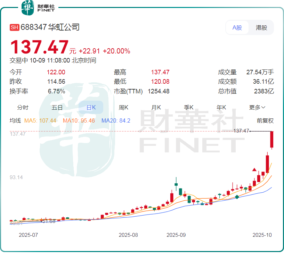Switch to 月K chart tab
Image resolution: width=284 pixels, height=259 pixels.
pos(156,108)
